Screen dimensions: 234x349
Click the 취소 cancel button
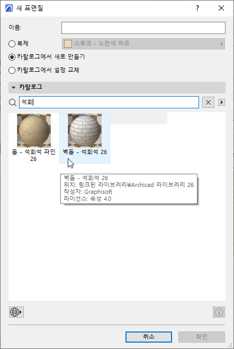149,337
